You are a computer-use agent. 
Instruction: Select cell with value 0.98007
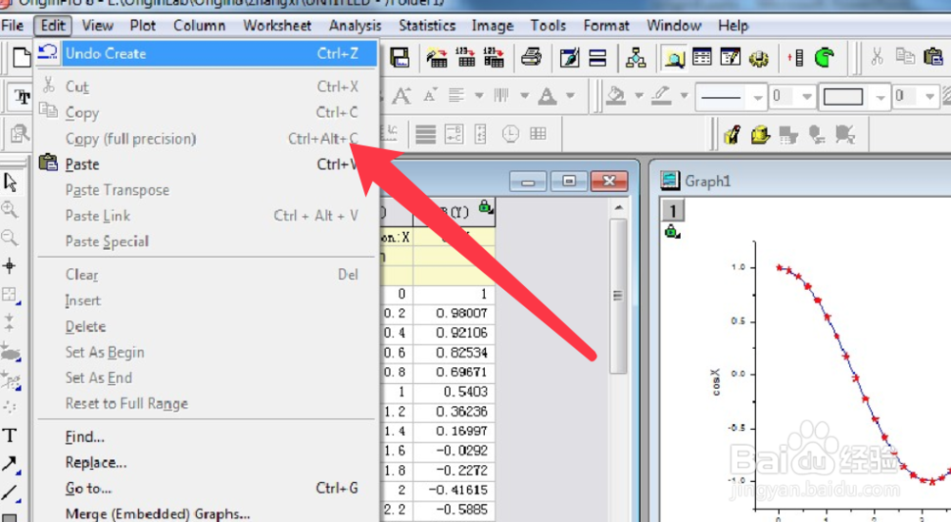coord(454,314)
